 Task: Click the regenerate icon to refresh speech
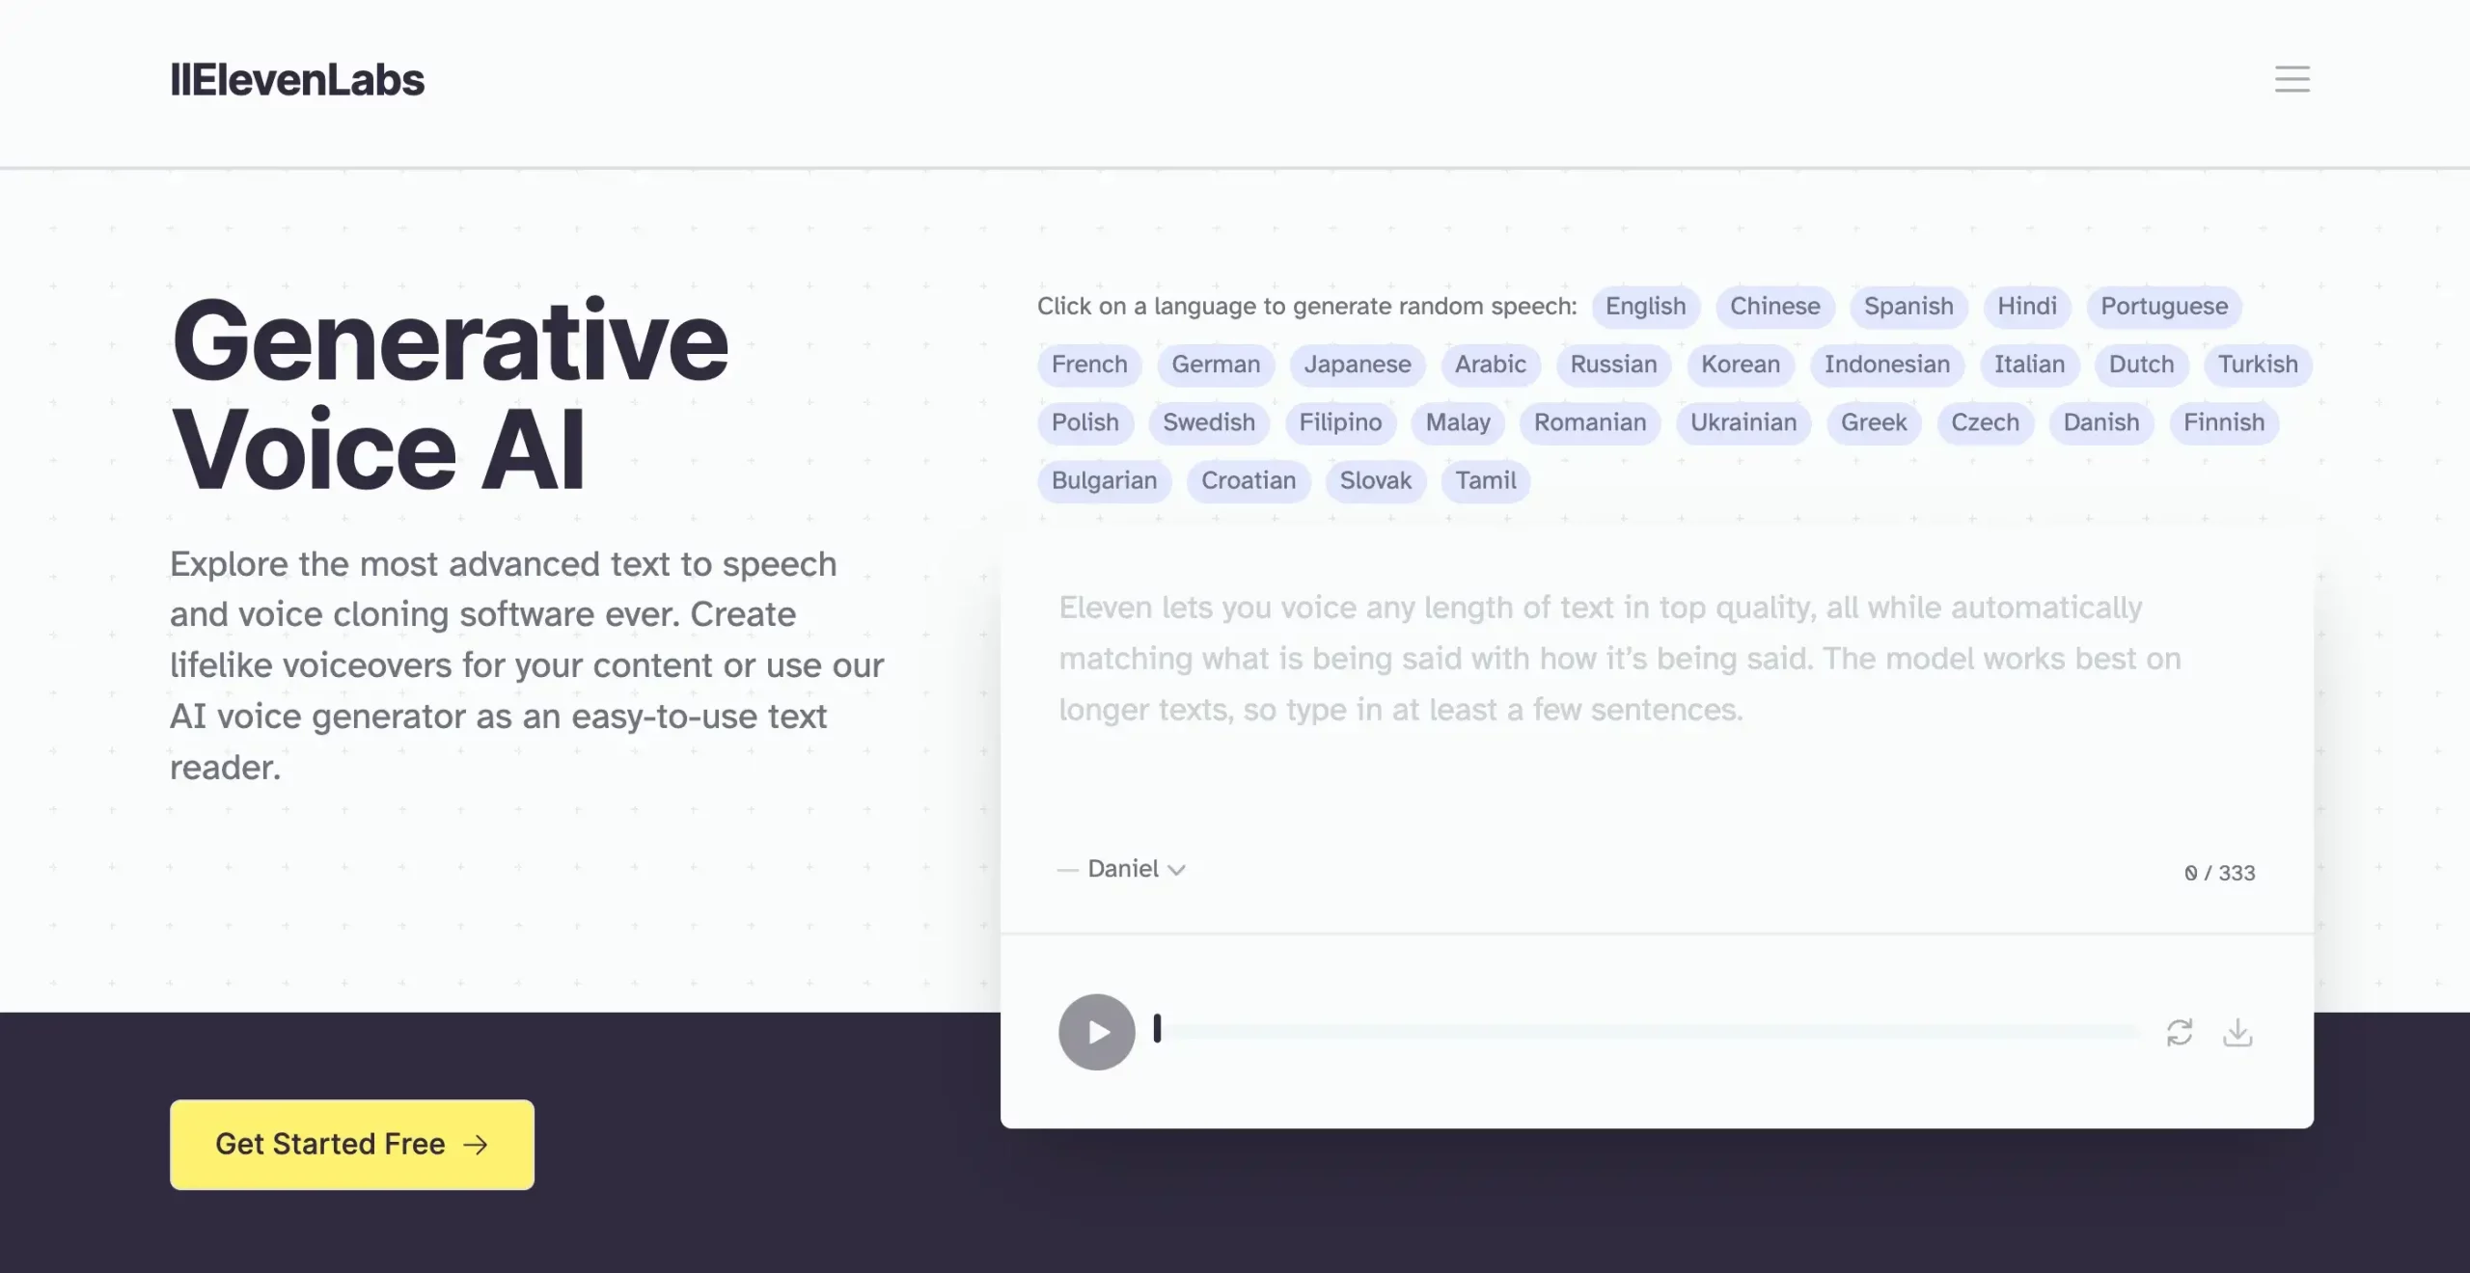[x=2180, y=1031]
